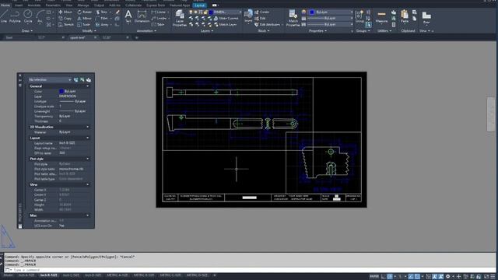Add a new layout with plus button
The image size is (498, 280).
tap(215, 275)
